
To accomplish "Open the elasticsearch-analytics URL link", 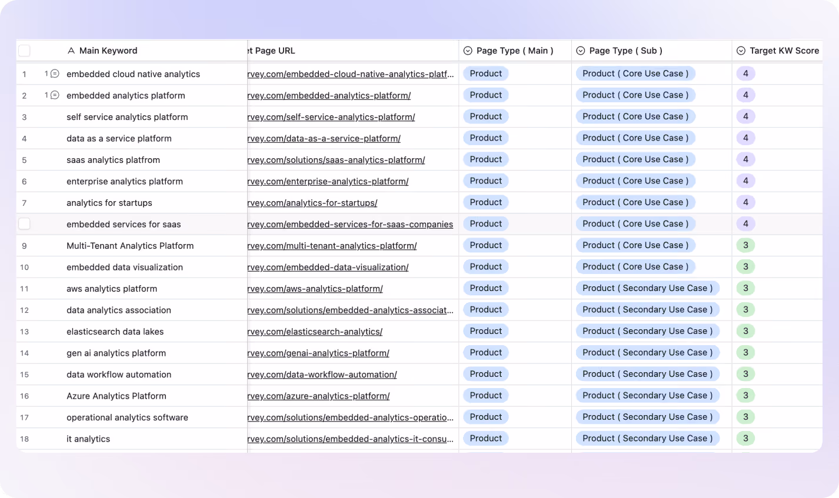I will [315, 332].
